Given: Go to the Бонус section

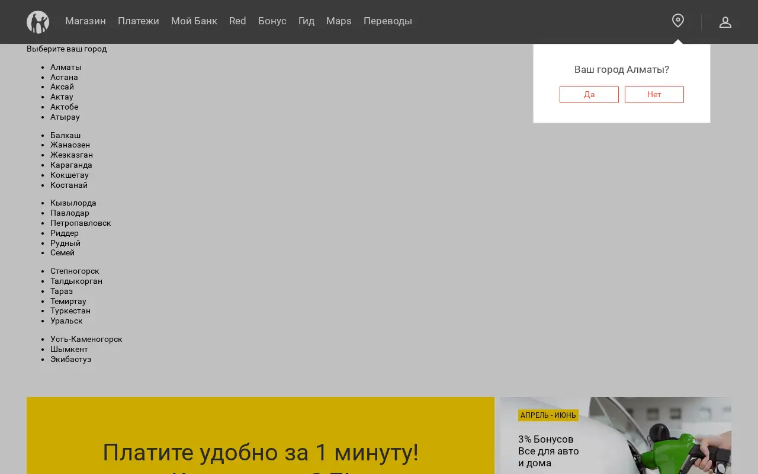Looking at the screenshot, I should point(272,21).
